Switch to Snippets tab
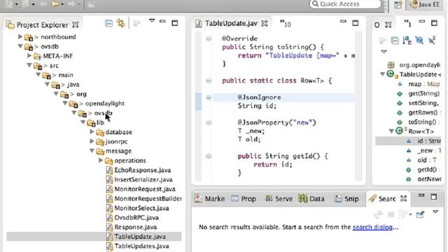The width and height of the screenshot is (448, 252). 346,199
